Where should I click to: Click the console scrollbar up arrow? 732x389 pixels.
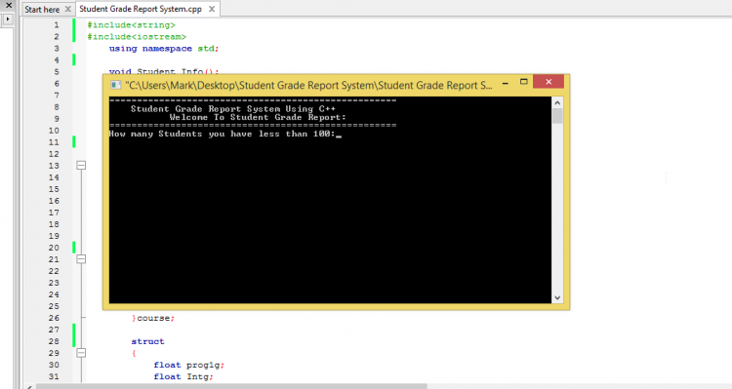point(557,102)
